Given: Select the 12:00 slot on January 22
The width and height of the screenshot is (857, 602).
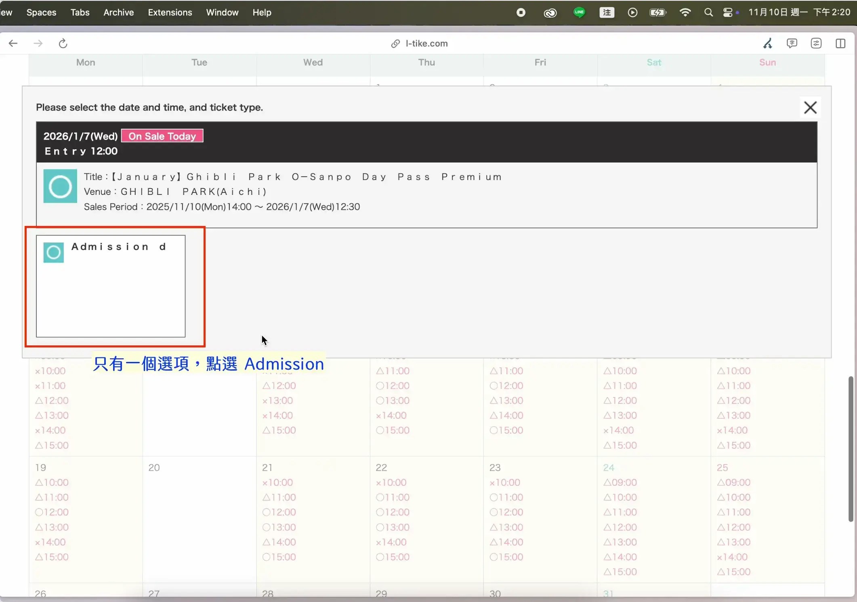Looking at the screenshot, I should (393, 512).
